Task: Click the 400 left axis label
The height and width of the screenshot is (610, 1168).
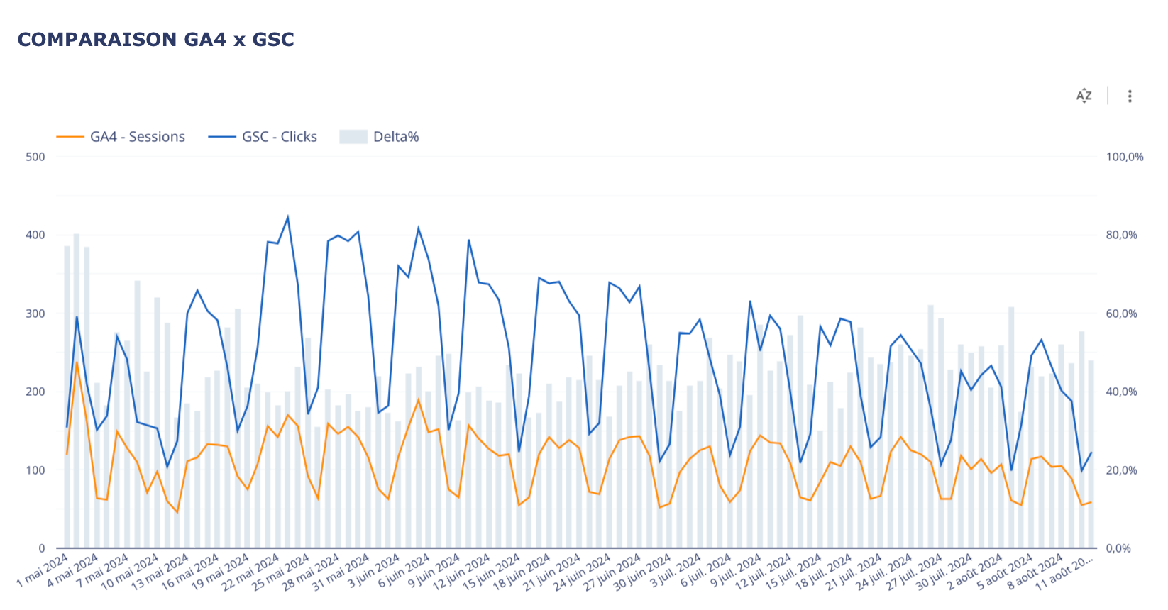Action: click(35, 235)
